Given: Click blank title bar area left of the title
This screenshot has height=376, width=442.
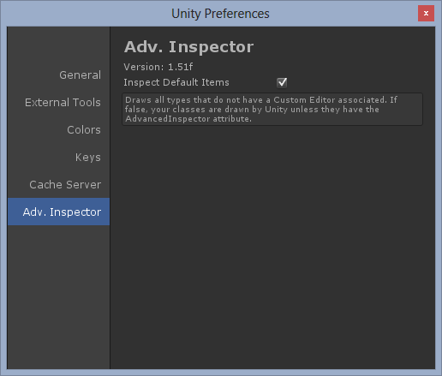Looking at the screenshot, I should [86, 14].
